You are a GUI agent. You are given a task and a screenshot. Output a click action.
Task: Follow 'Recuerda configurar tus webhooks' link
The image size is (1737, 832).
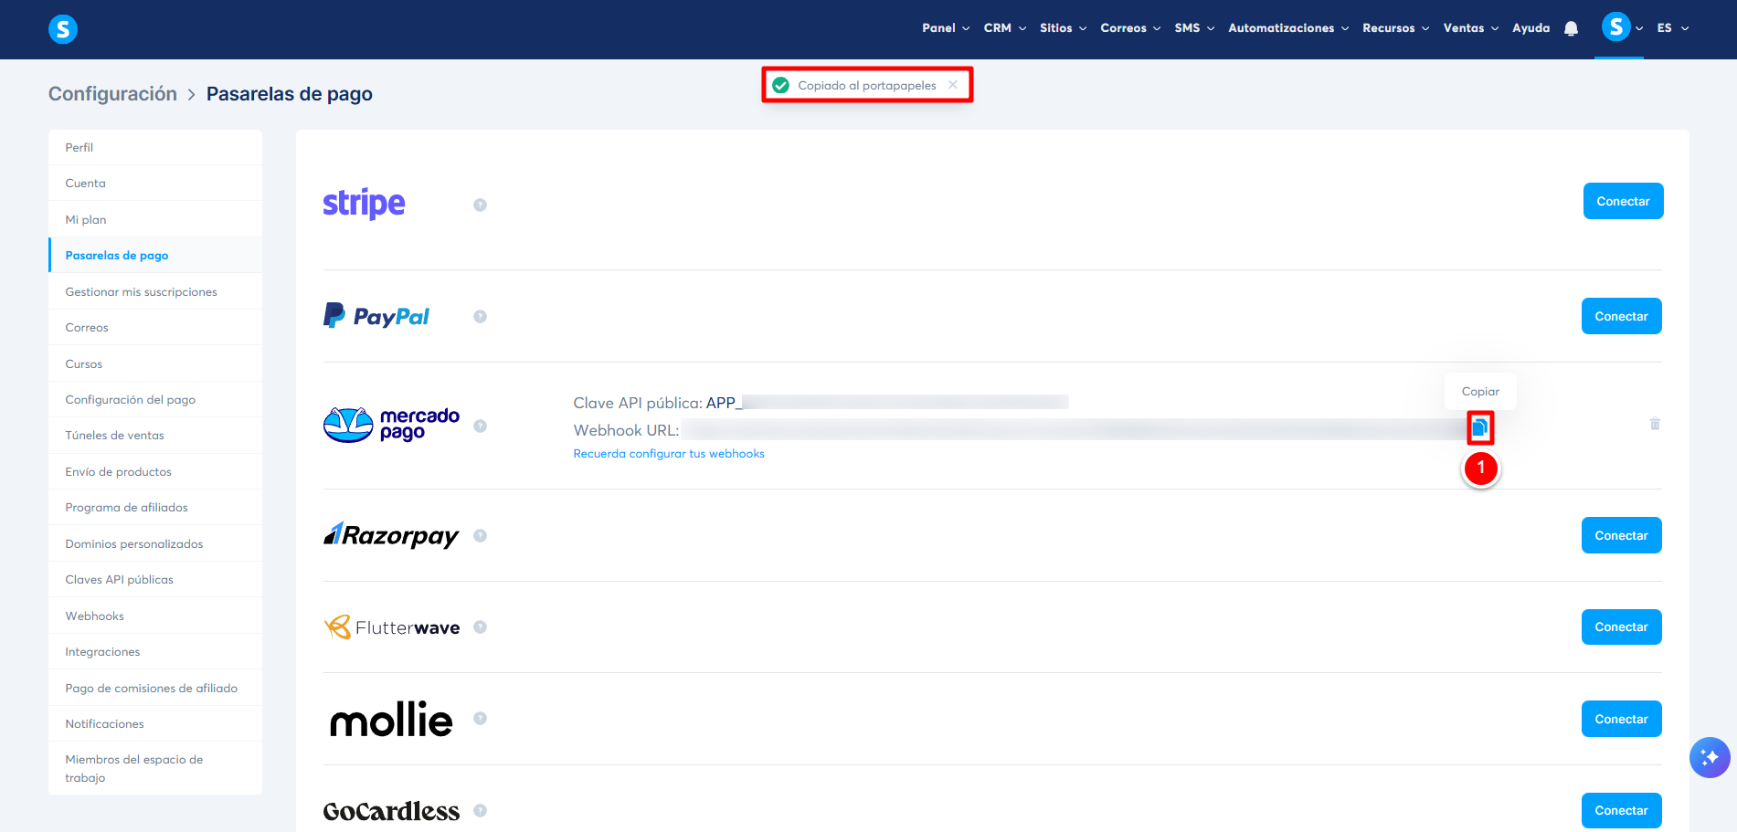pyautogui.click(x=669, y=454)
